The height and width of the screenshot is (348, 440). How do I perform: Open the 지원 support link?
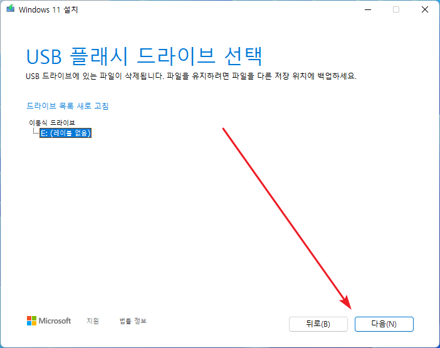(x=93, y=321)
